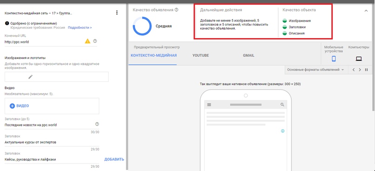Go to the next ad format preview

360,70
